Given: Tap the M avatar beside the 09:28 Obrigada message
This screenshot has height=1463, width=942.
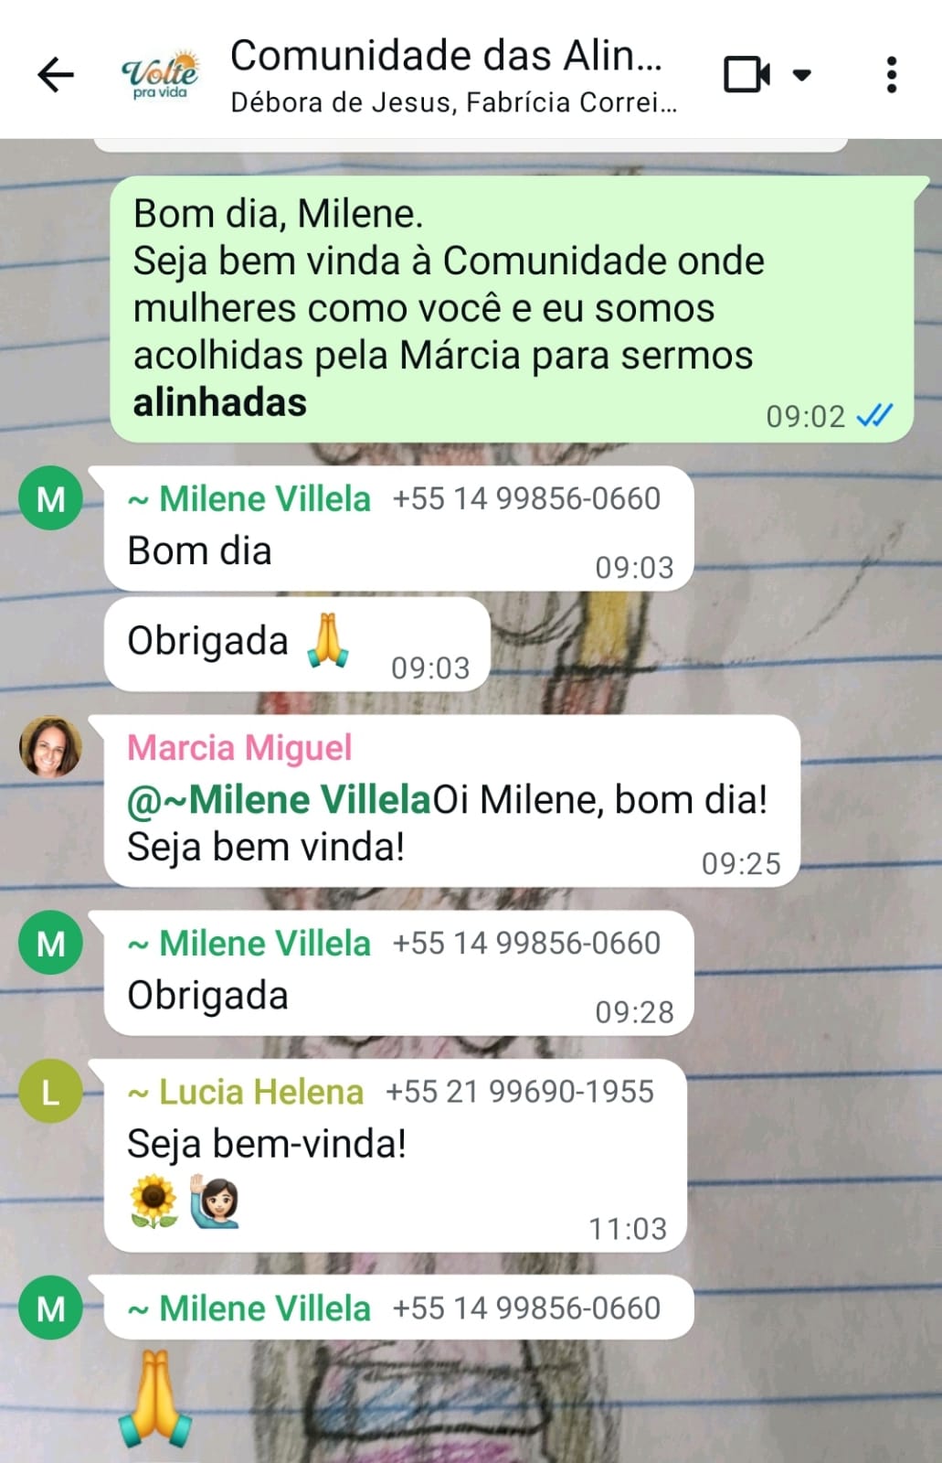Looking at the screenshot, I should point(51,943).
